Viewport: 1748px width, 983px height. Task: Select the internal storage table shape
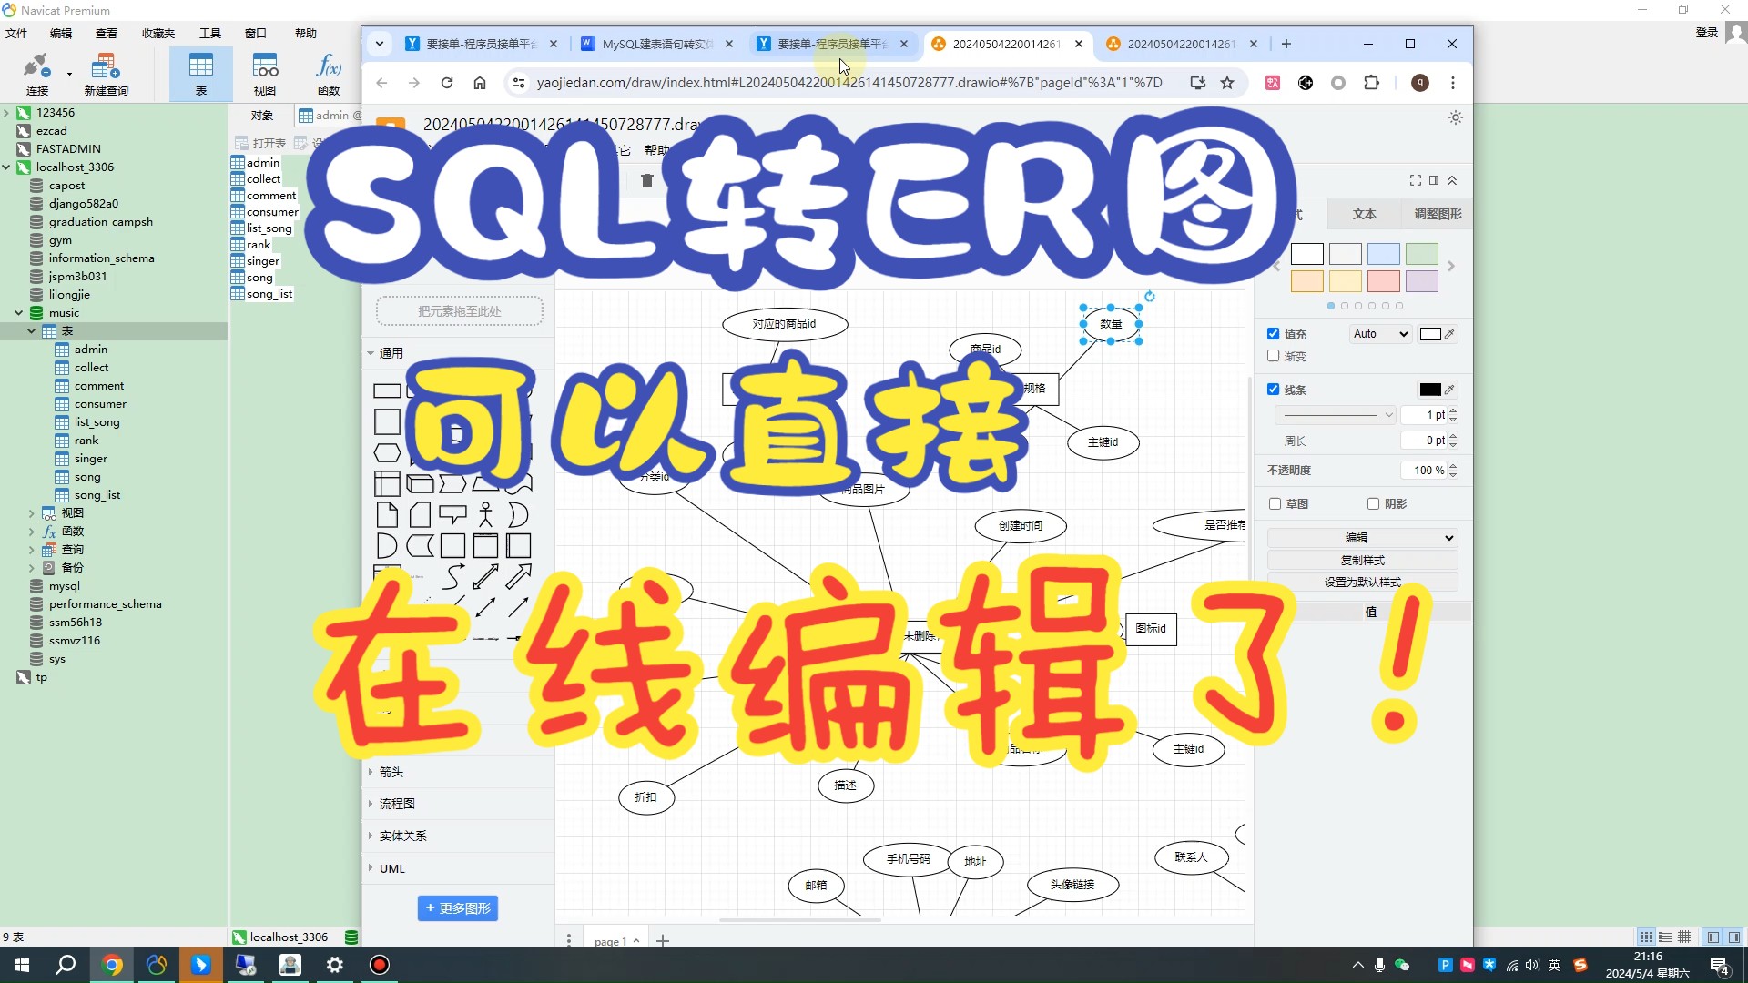(387, 483)
